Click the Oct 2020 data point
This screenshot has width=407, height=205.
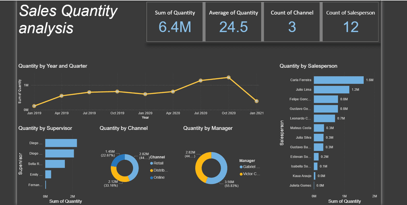229,77
